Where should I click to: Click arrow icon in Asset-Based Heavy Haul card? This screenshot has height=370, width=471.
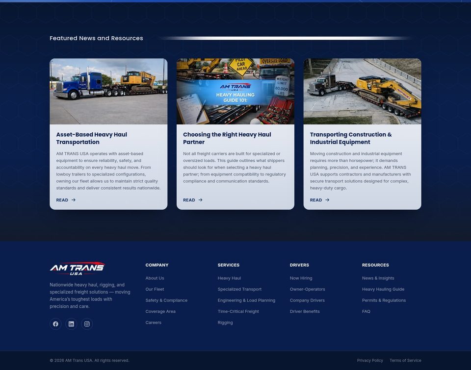coord(73,200)
